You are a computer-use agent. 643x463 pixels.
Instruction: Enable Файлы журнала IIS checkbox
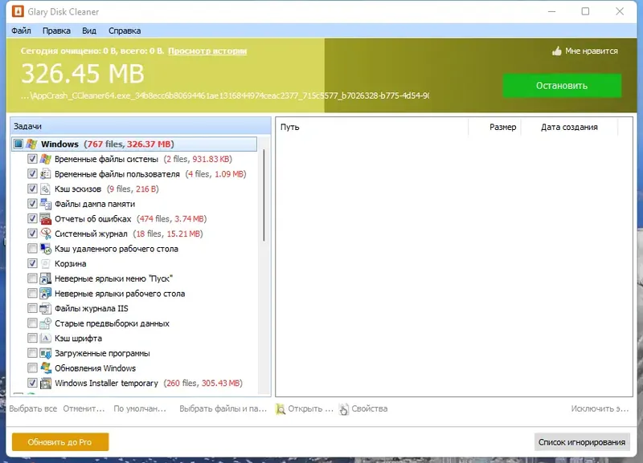click(x=32, y=308)
